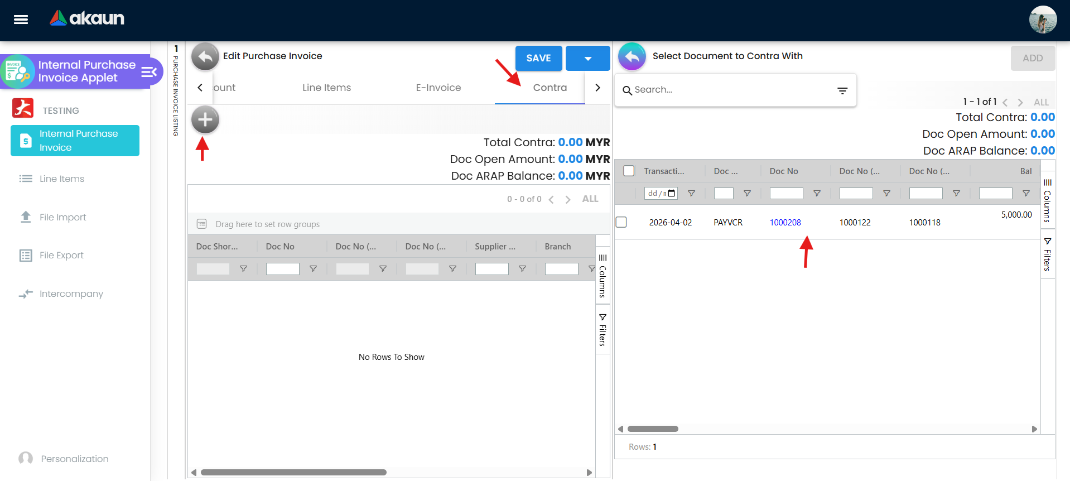
Task: Open the Bal column filter icon
Action: coord(1026,193)
